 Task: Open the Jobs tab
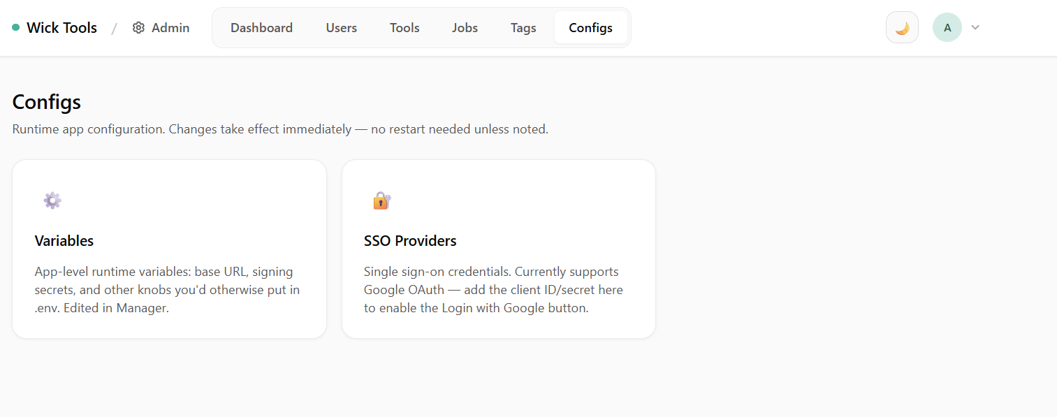tap(465, 28)
